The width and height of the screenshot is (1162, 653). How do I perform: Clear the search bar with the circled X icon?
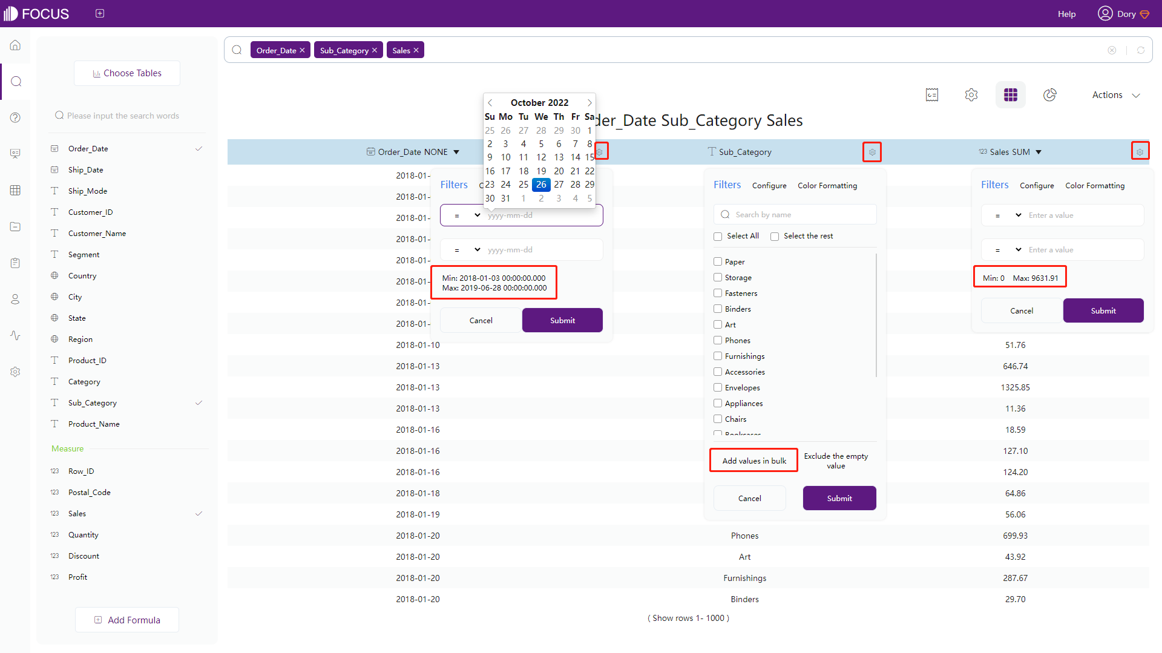click(1112, 50)
